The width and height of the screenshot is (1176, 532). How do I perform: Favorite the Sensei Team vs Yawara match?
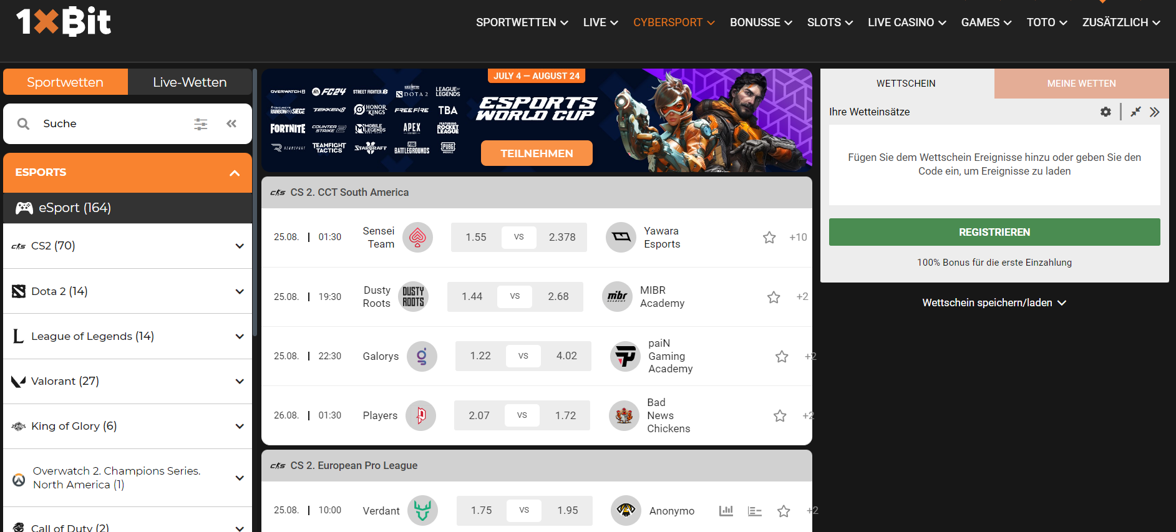click(769, 238)
